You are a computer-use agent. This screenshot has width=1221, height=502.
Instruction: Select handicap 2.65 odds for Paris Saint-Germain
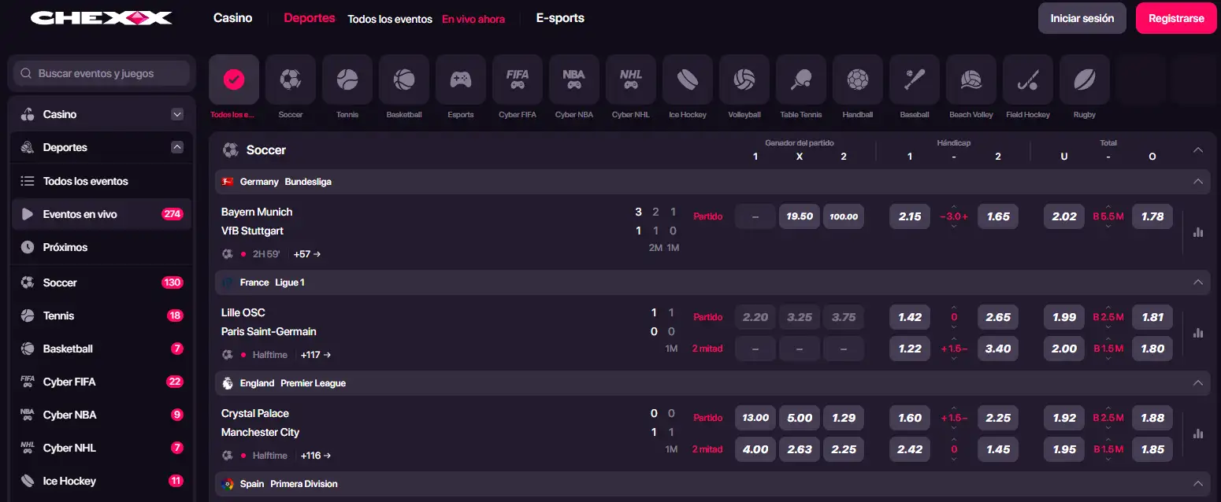[x=998, y=317]
